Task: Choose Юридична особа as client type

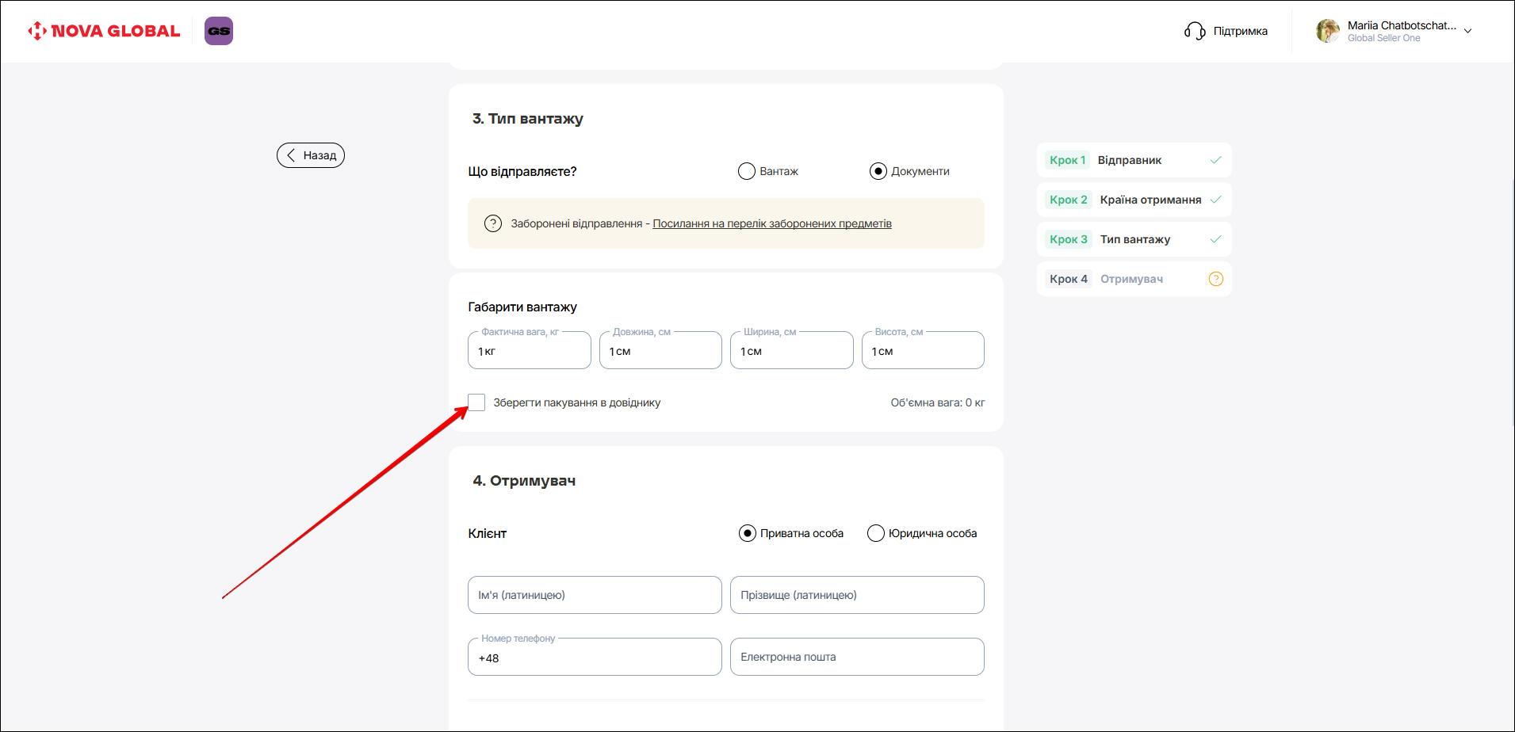Action: (x=875, y=533)
